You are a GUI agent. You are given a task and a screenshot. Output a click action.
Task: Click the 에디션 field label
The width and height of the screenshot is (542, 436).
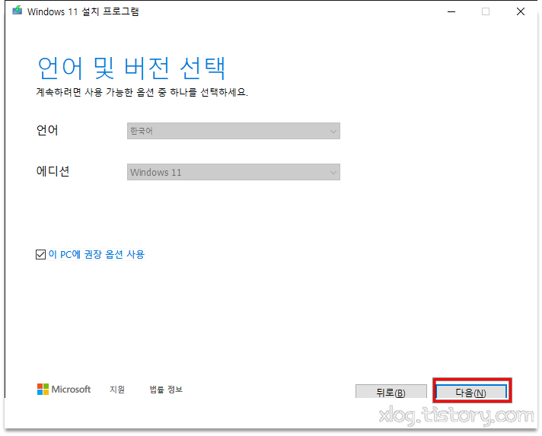pos(53,171)
